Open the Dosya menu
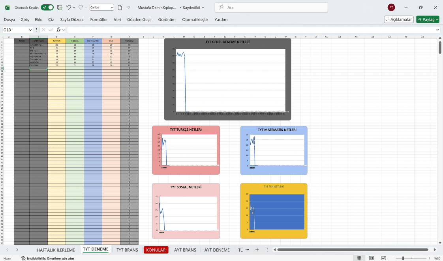443x261 pixels. coord(9,19)
